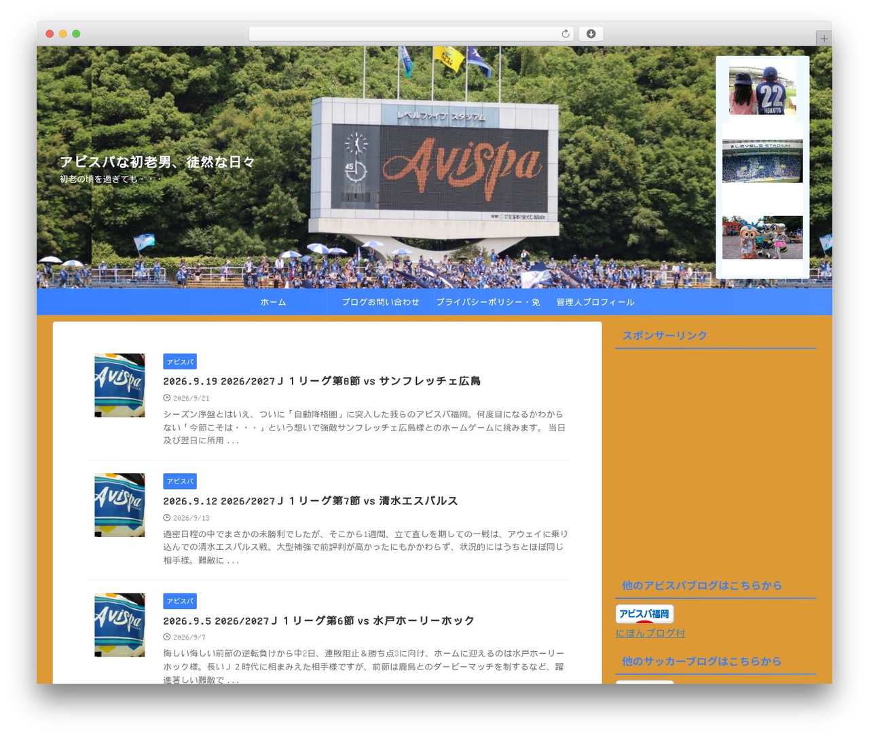Viewport: 869px width, 736px height.
Task: Open the 第7節 vs 清水エスパルス post title
Action: 310,500
